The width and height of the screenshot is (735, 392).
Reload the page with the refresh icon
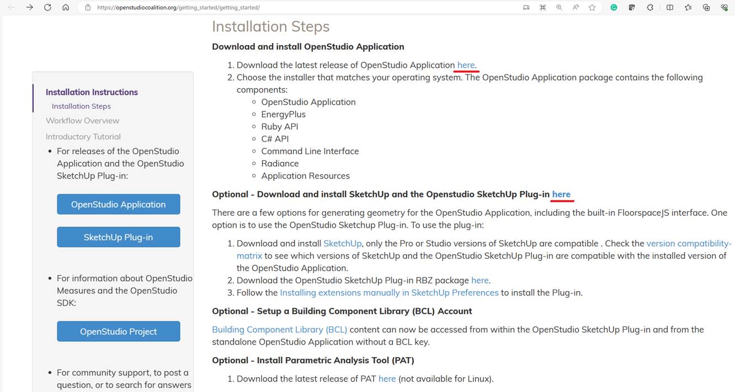pos(47,8)
